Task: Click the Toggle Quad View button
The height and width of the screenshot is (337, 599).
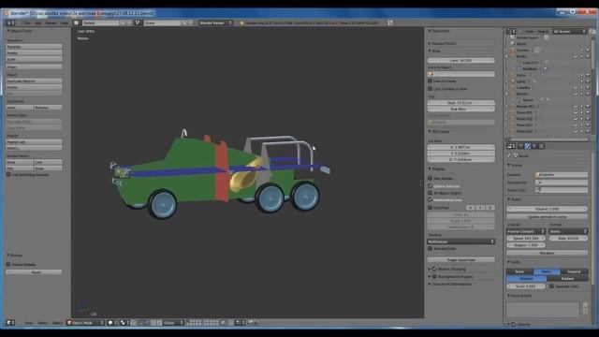Action: (461, 260)
